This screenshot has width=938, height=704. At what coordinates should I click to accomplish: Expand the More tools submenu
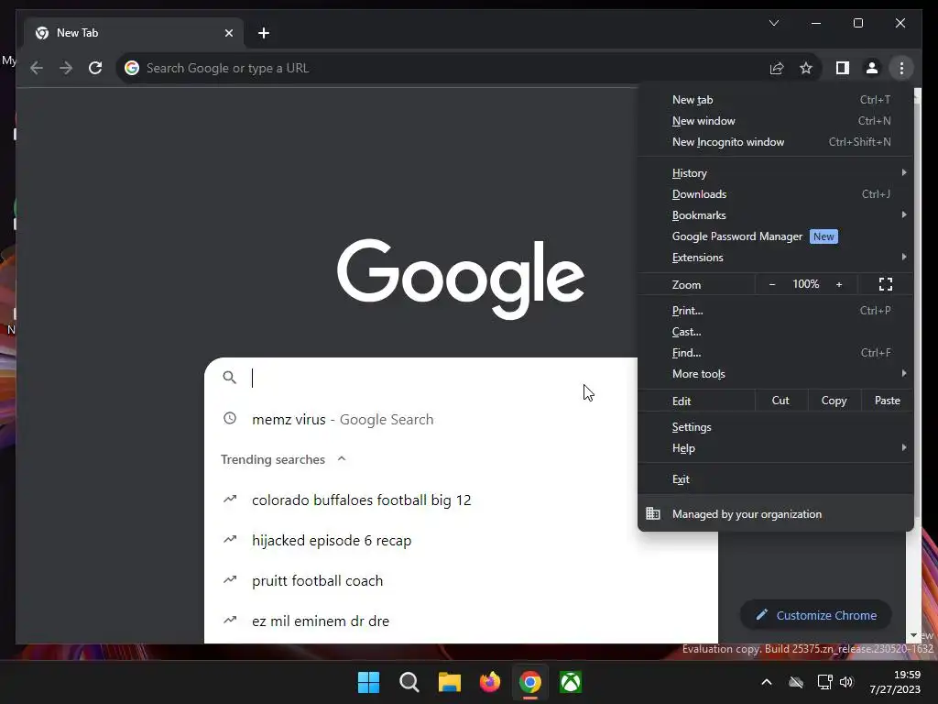pos(776,374)
